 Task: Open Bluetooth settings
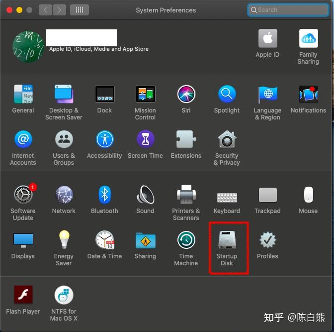104,195
